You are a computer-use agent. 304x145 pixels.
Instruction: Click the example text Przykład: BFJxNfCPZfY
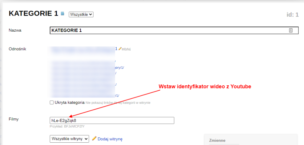67,127
